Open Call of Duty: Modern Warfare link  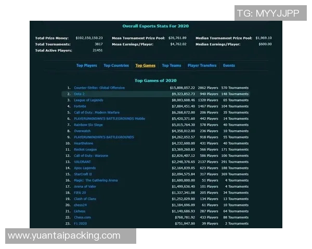pyautogui.click(x=96, y=113)
